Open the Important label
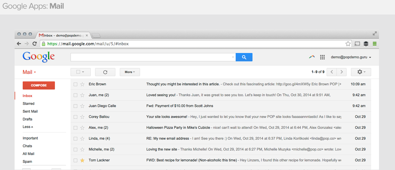395x170 pixels. click(x=30, y=138)
